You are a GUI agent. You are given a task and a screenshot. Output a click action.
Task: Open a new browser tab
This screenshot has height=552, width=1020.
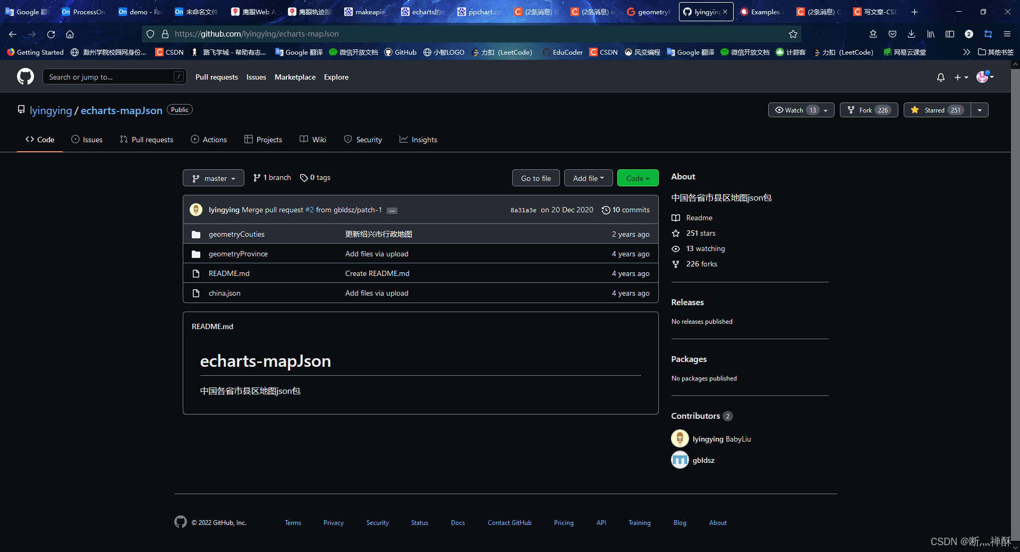[x=914, y=12]
